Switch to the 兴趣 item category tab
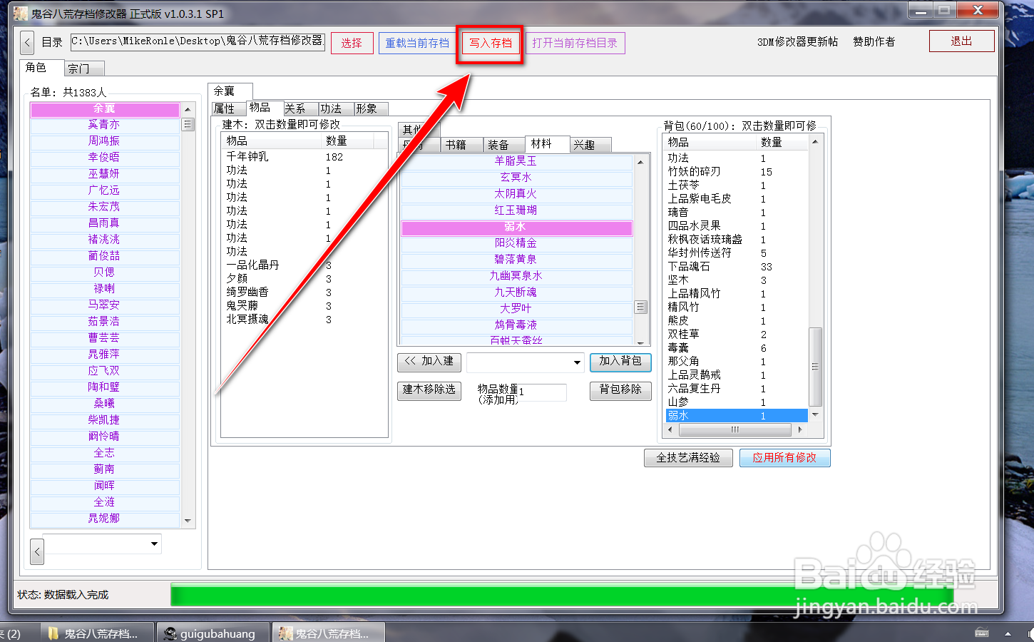 click(590, 145)
